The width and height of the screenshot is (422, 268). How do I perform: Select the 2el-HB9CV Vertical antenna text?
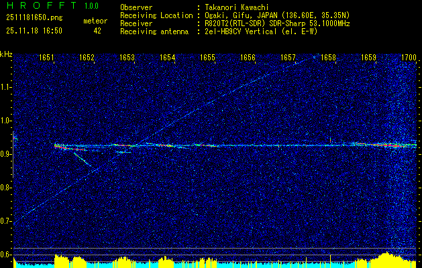click(262, 31)
